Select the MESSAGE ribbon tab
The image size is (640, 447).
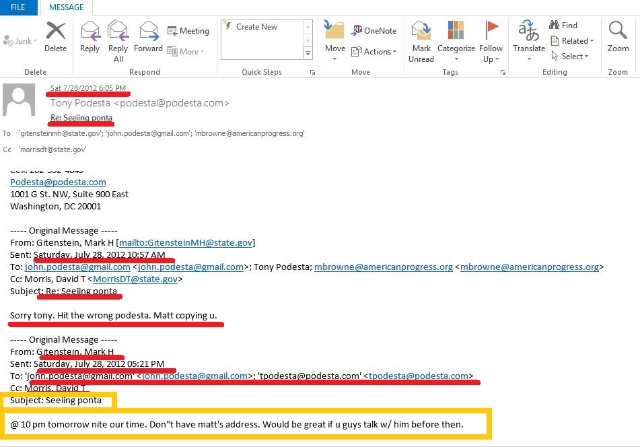66,7
